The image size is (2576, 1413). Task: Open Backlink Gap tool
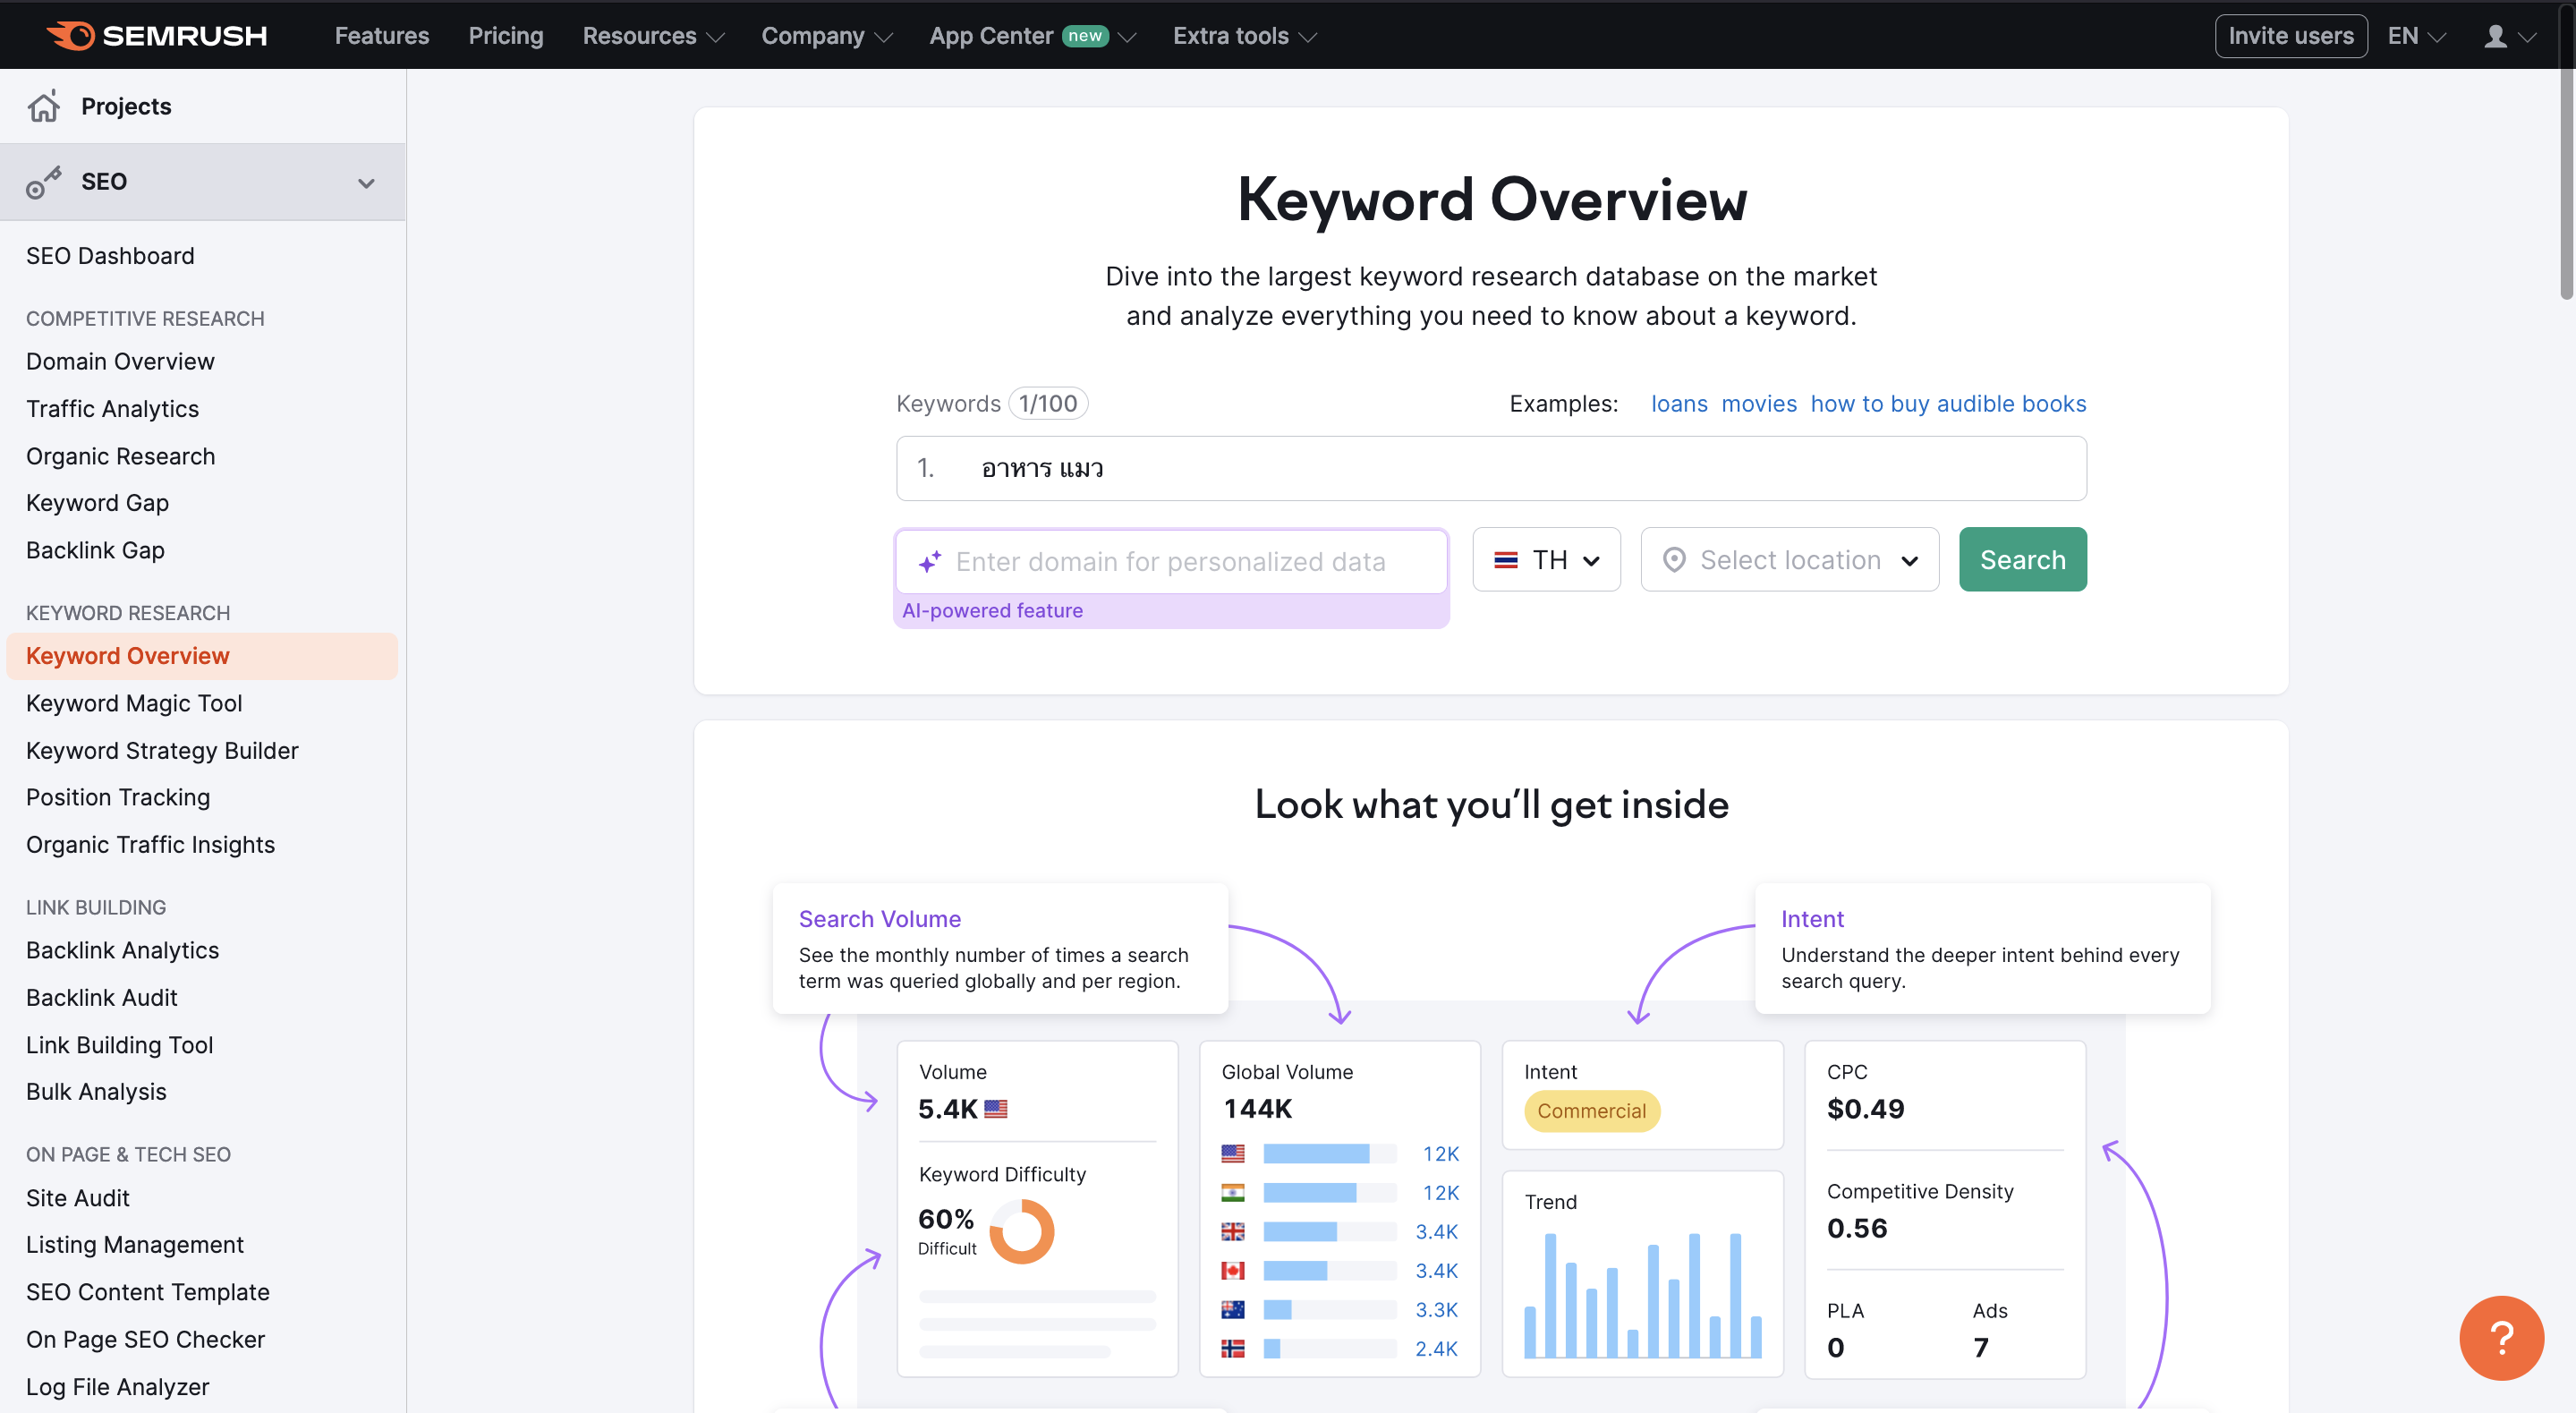(x=95, y=550)
